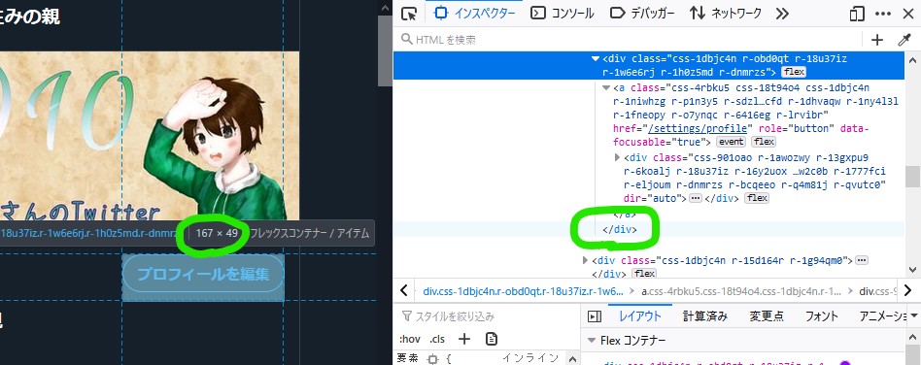Open the レイアウト side tab
Screen dimensions: 921x365
pos(640,316)
